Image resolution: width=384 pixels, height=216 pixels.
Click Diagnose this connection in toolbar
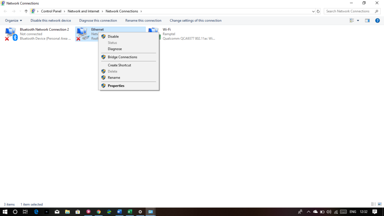tap(98, 21)
